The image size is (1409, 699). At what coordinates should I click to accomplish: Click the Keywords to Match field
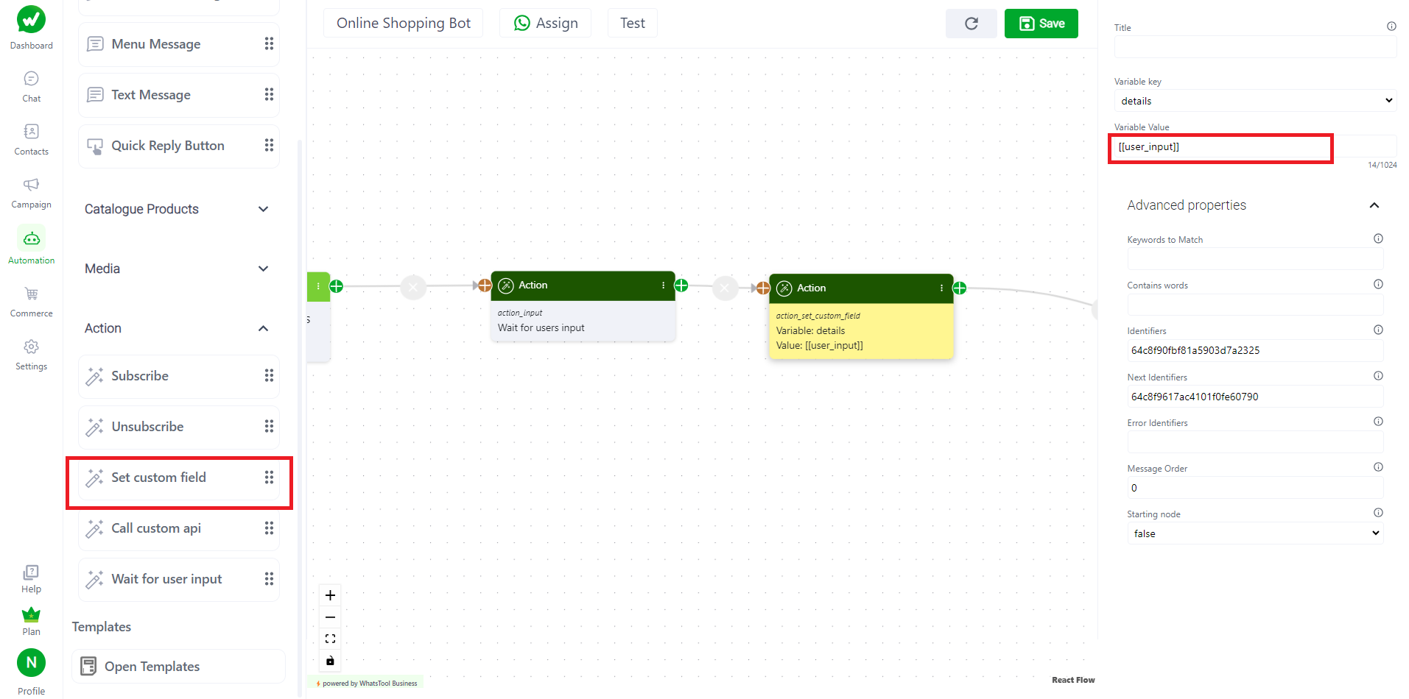click(x=1255, y=258)
